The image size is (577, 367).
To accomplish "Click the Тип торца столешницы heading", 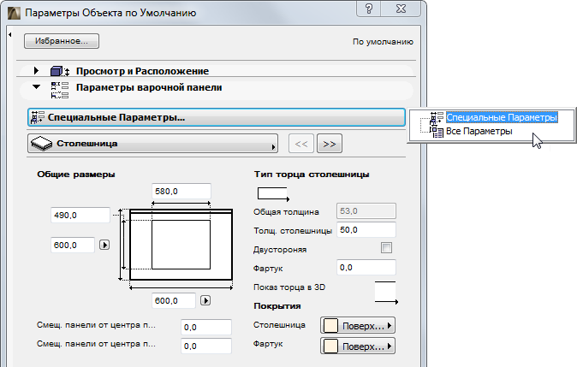I will click(312, 175).
